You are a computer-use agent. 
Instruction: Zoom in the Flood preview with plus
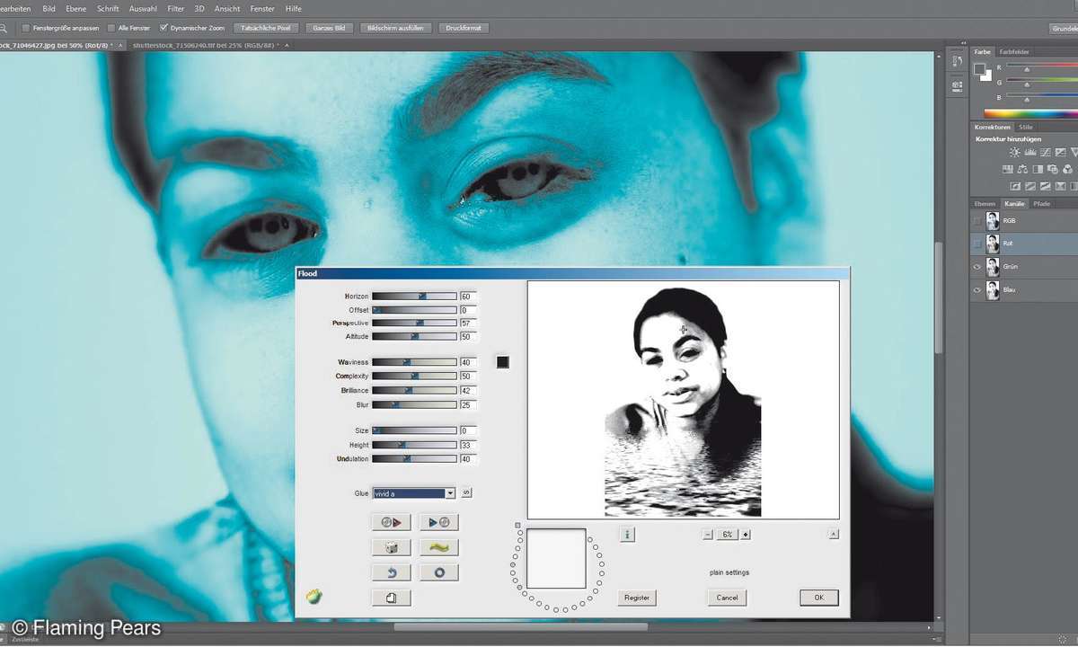click(x=746, y=534)
